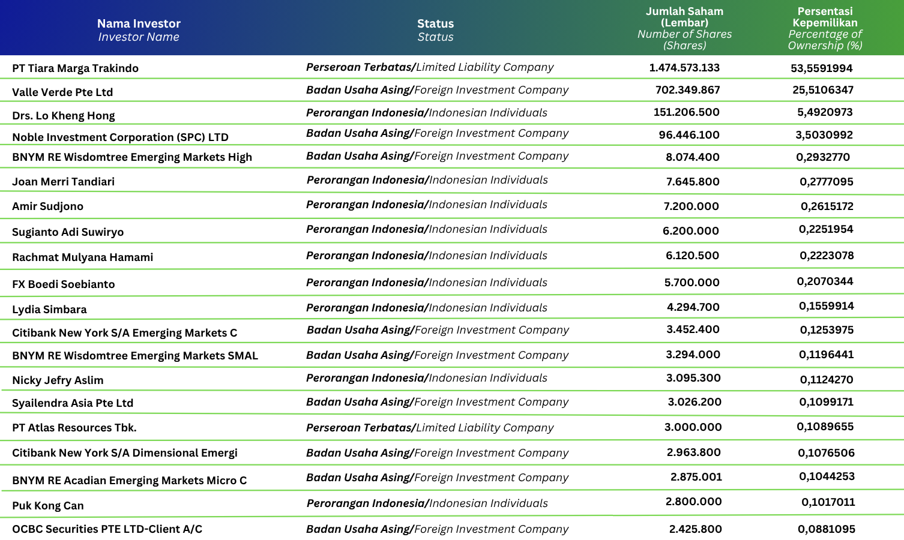Image resolution: width=904 pixels, height=540 pixels.
Task: Select the Puk Kong Can investor name
Action: (48, 506)
